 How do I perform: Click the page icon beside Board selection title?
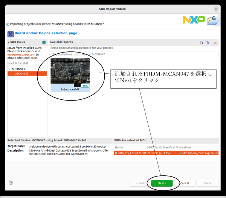10,34
